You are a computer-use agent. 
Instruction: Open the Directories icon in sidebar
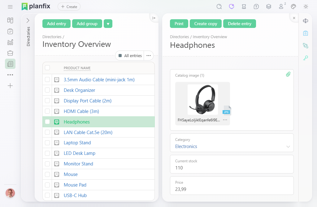(x=10, y=64)
